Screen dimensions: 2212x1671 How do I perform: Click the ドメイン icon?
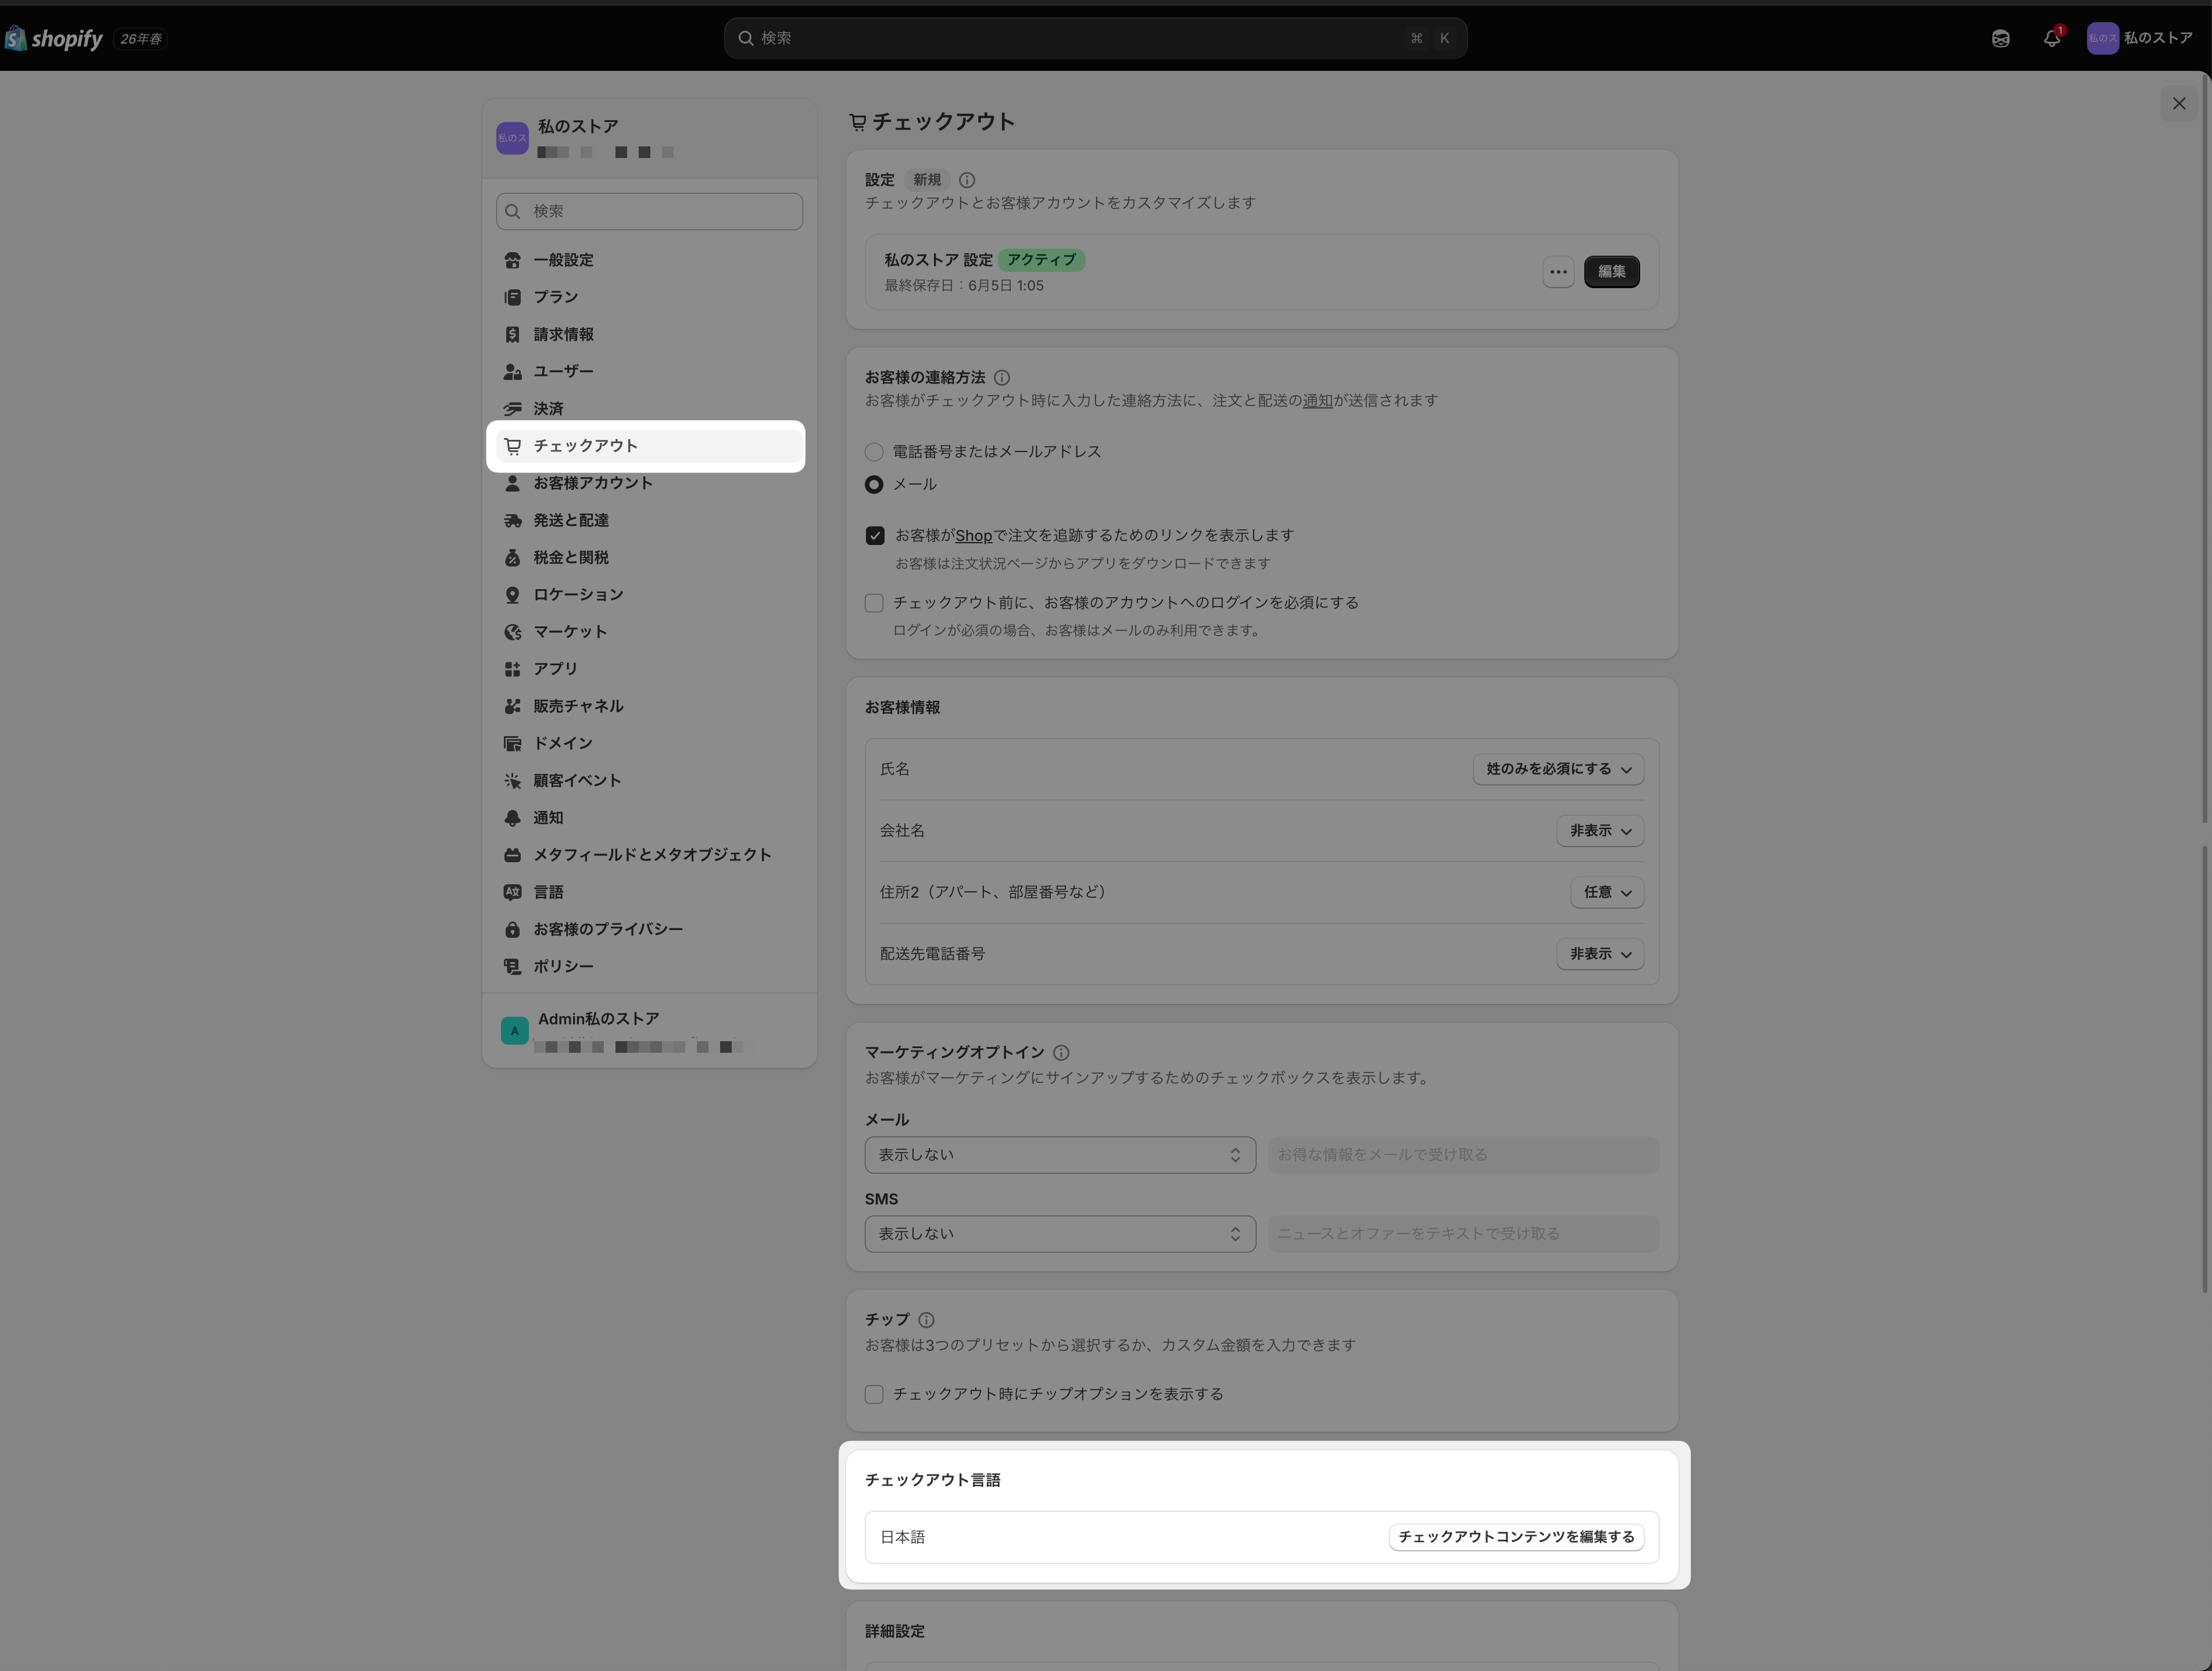pos(512,743)
